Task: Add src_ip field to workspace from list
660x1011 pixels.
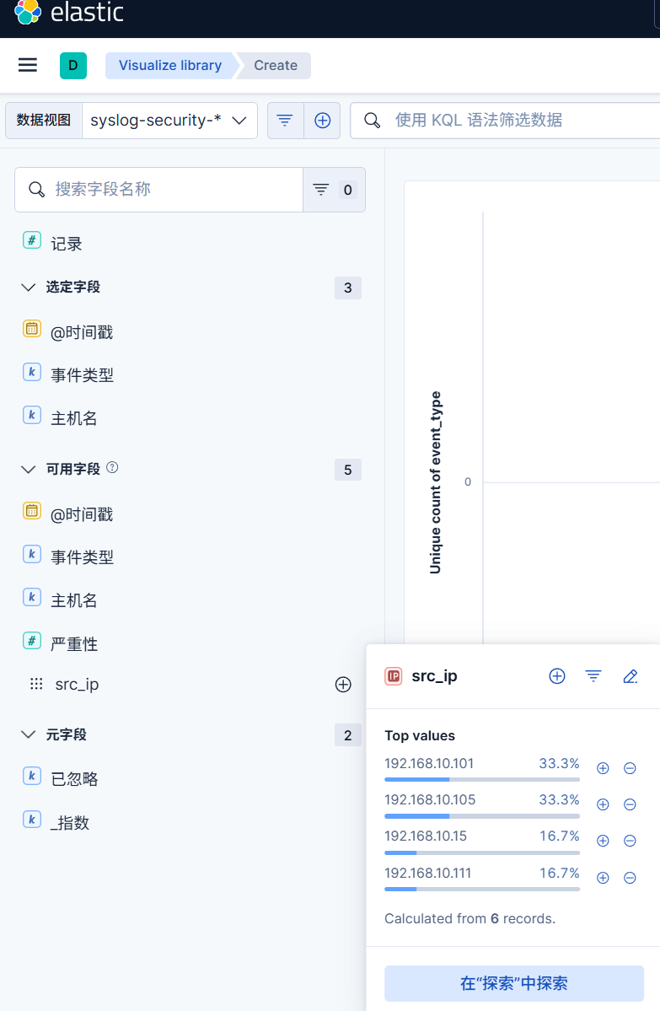Action: click(343, 685)
